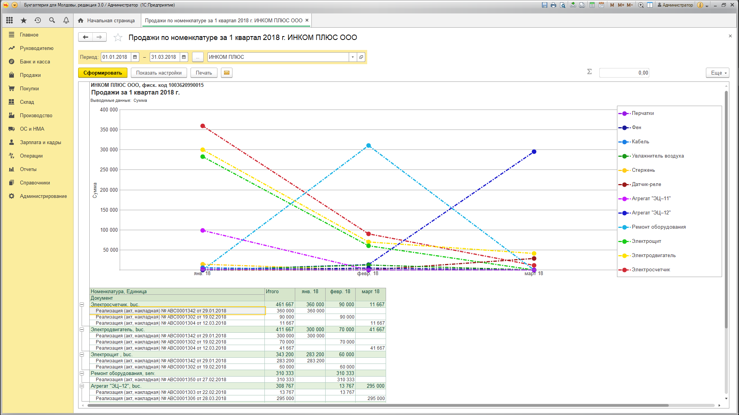Click the Сформировать button
The image size is (739, 415).
(x=103, y=73)
